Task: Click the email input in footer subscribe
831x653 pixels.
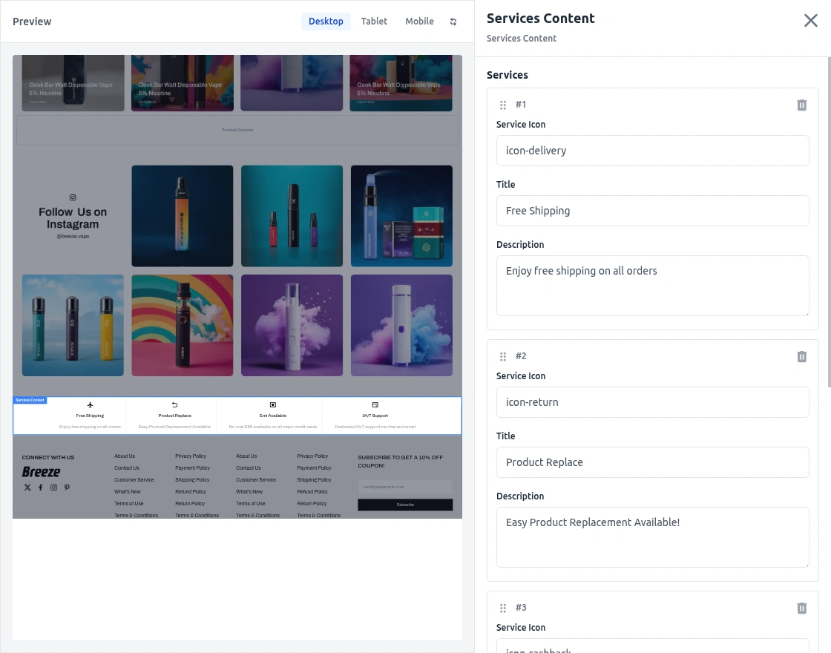Action: pyautogui.click(x=405, y=487)
